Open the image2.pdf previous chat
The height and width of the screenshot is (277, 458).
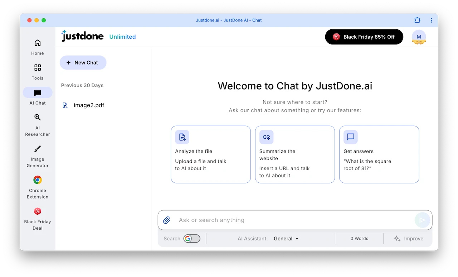tap(89, 105)
